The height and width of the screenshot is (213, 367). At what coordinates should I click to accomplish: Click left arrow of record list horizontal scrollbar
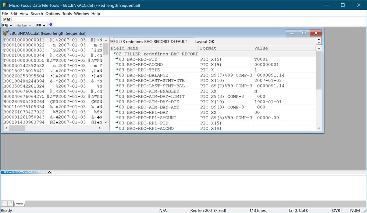(6, 128)
